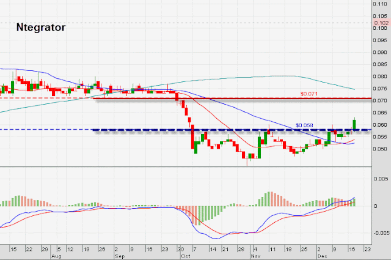Select the blue $0.058 level label
This screenshot has height=260, width=391.
tap(304, 125)
